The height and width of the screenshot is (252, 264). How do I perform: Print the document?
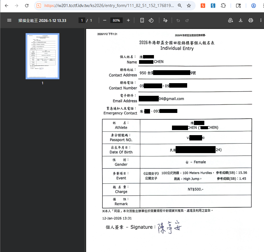[251, 20]
